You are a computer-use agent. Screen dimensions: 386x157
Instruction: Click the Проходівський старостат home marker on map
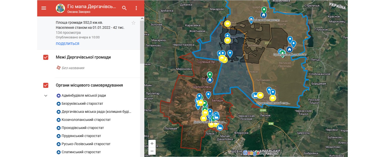click(x=289, y=49)
